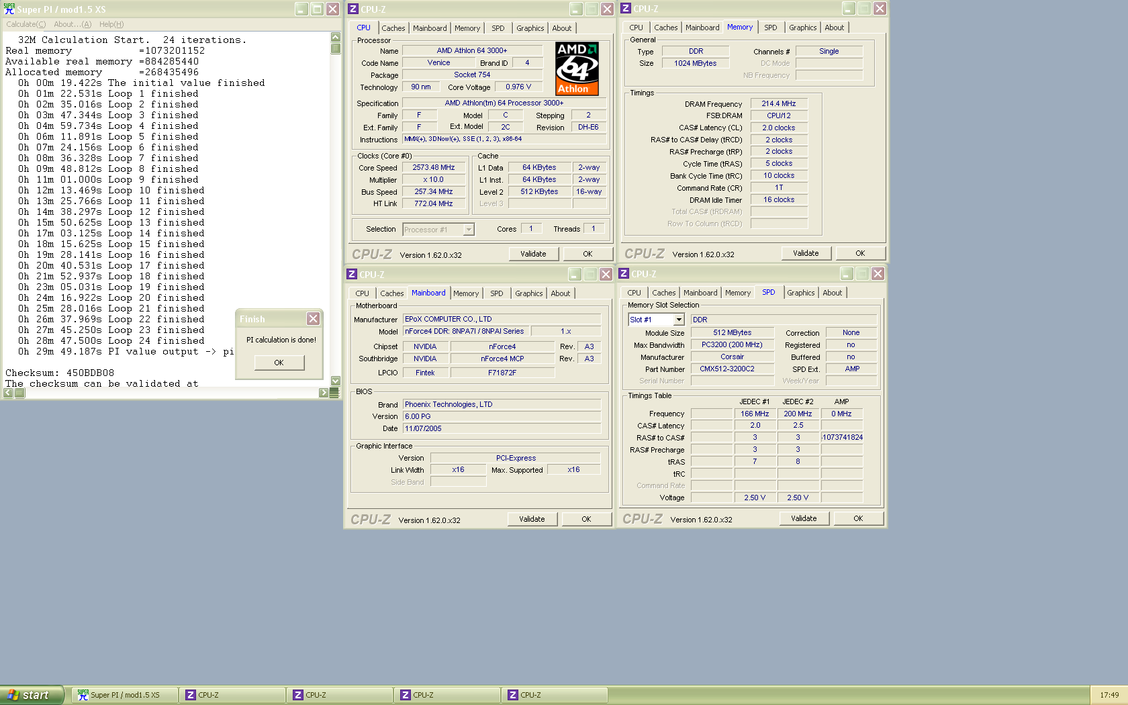Viewport: 1128px width, 705px height.
Task: Click Phoenix Technologies, LTD BIOS brand
Action: 502,404
